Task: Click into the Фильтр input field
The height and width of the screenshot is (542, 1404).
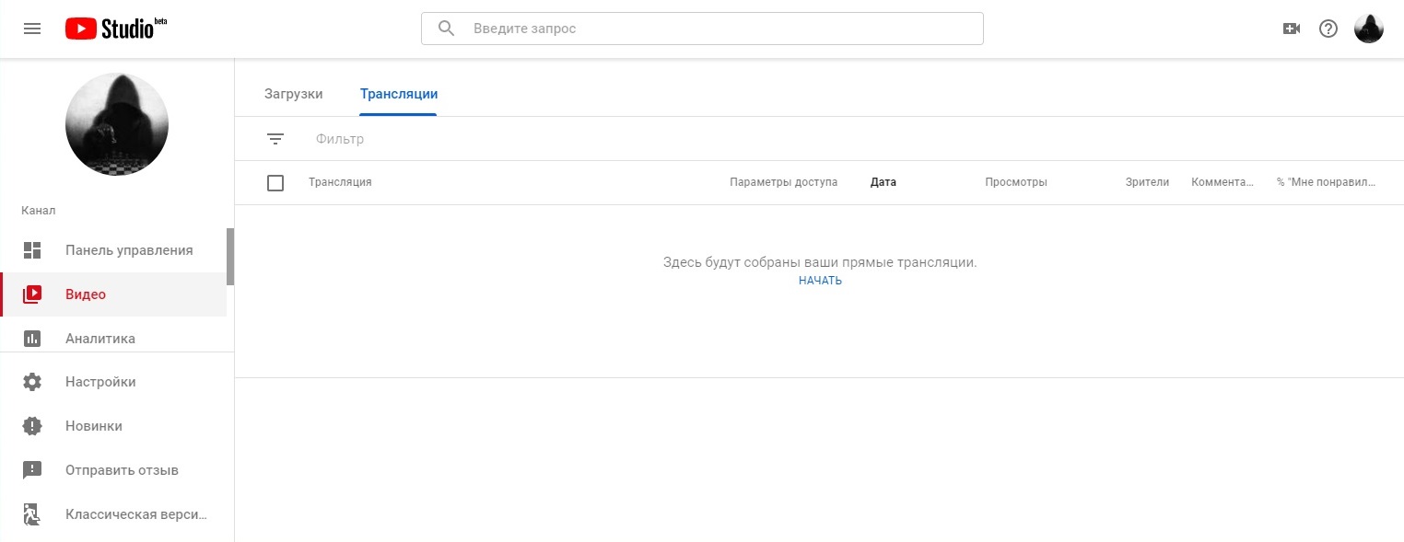Action: coord(340,139)
